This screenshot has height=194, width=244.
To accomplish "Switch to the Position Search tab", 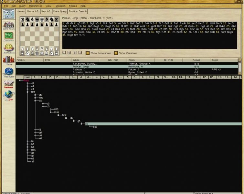I will click(78, 11).
